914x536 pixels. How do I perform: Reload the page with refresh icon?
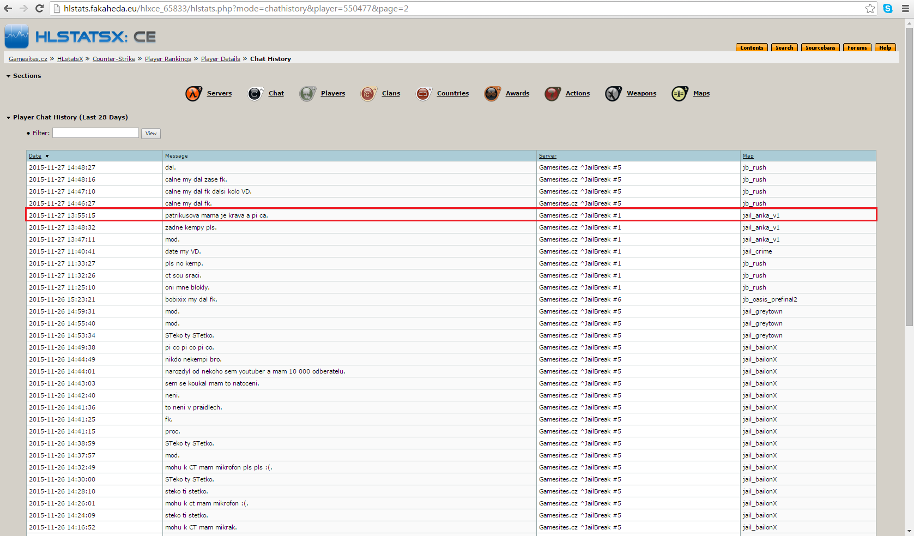tap(39, 9)
